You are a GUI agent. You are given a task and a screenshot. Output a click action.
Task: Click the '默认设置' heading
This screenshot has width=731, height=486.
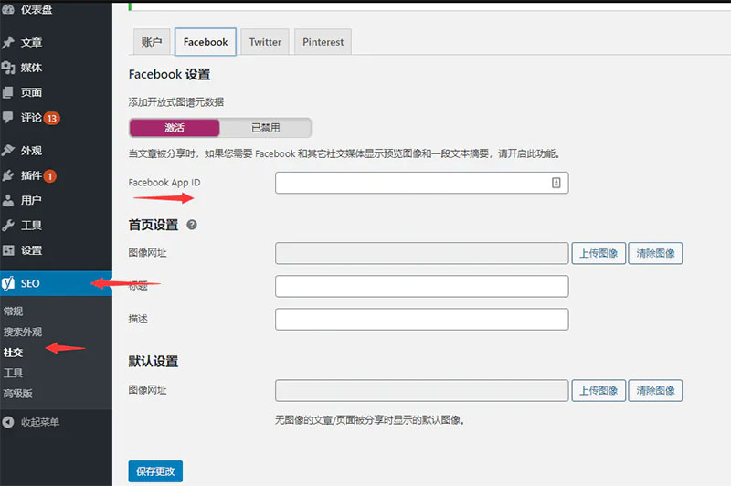pos(154,361)
